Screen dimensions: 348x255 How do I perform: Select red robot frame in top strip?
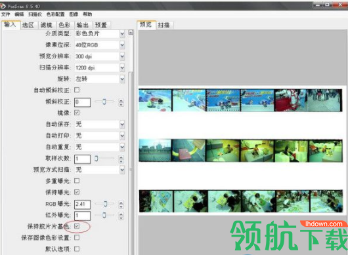[291, 100]
